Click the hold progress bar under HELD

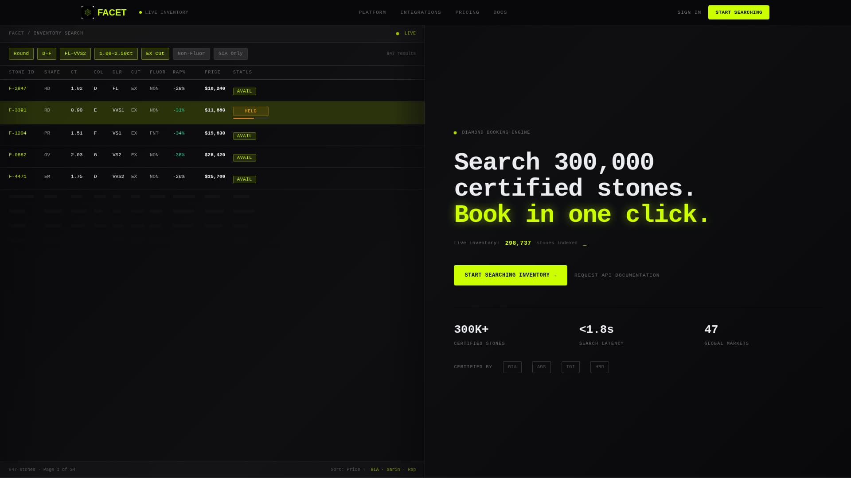251,118
